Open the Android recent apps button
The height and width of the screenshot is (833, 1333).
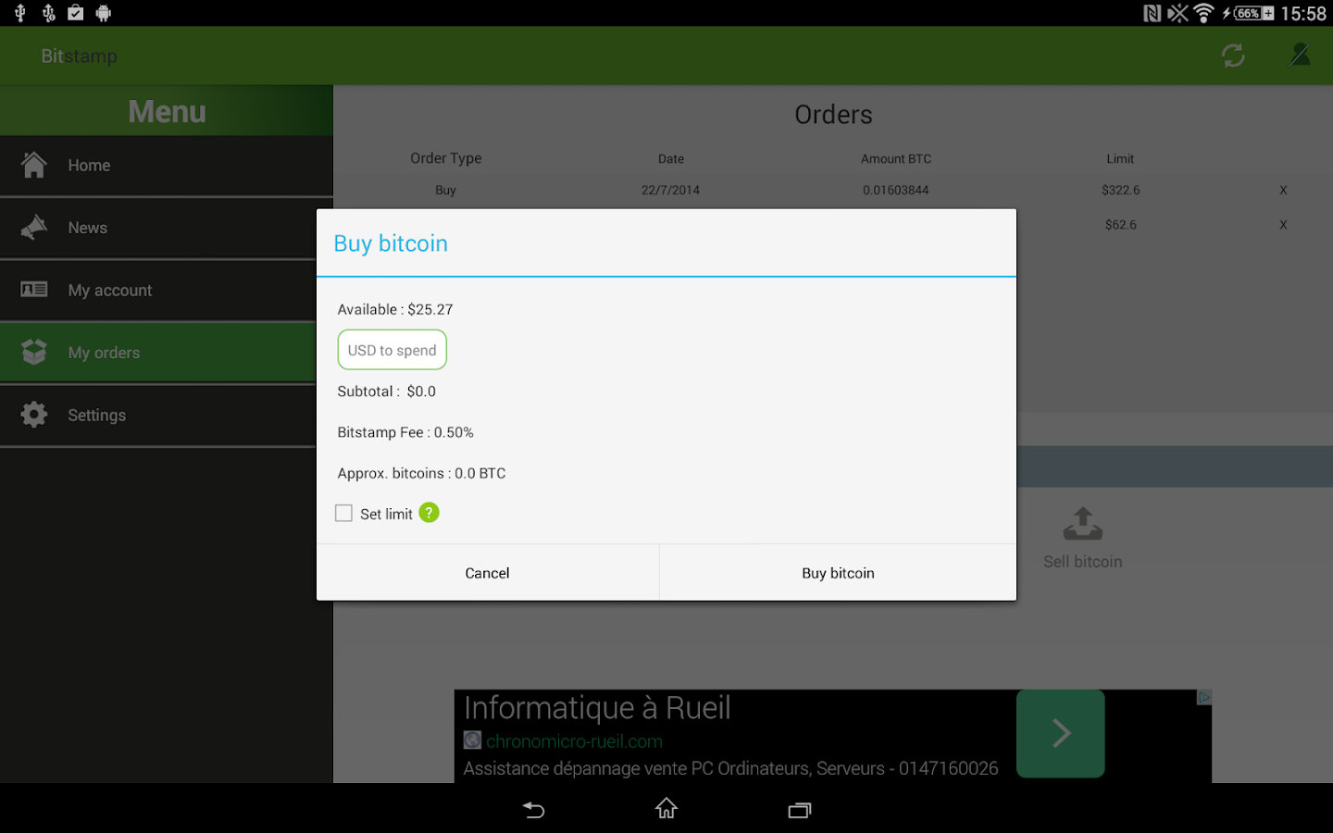click(799, 810)
